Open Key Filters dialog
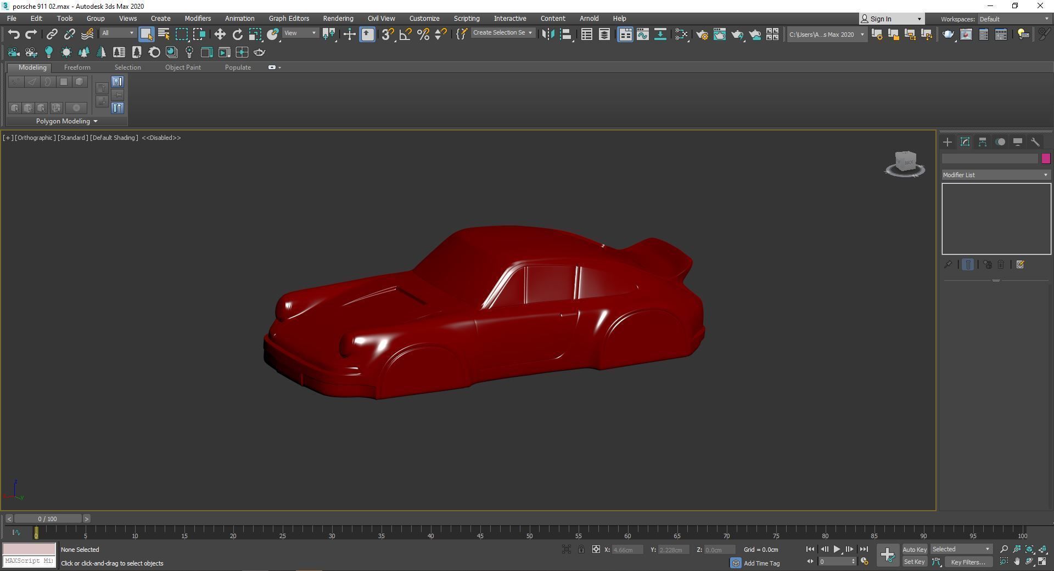 [968, 562]
